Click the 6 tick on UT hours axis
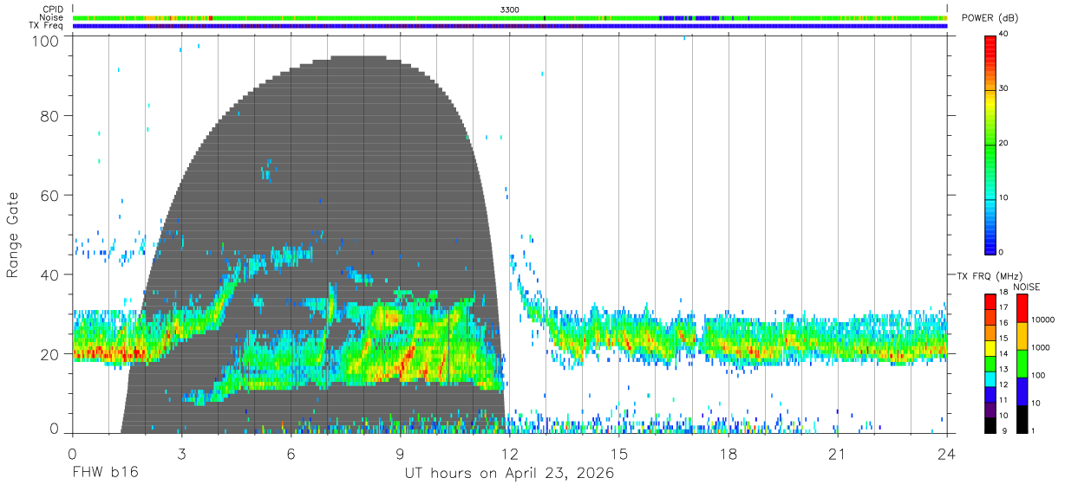 291,455
